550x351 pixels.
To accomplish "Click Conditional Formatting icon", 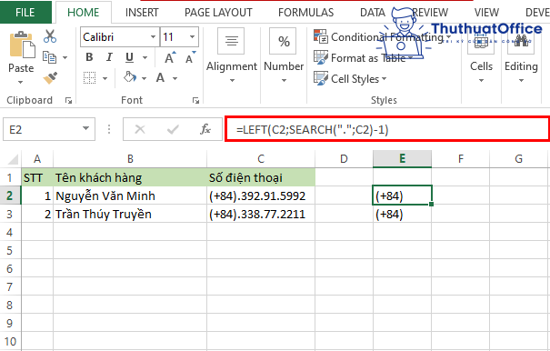I will coord(321,36).
